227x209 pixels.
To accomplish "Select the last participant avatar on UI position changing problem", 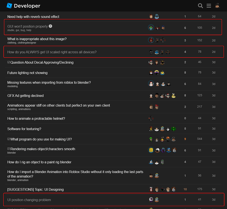I will pyautogui.click(x=157, y=199).
